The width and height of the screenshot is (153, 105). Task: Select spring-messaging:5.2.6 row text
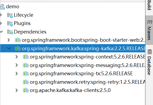[88, 65]
